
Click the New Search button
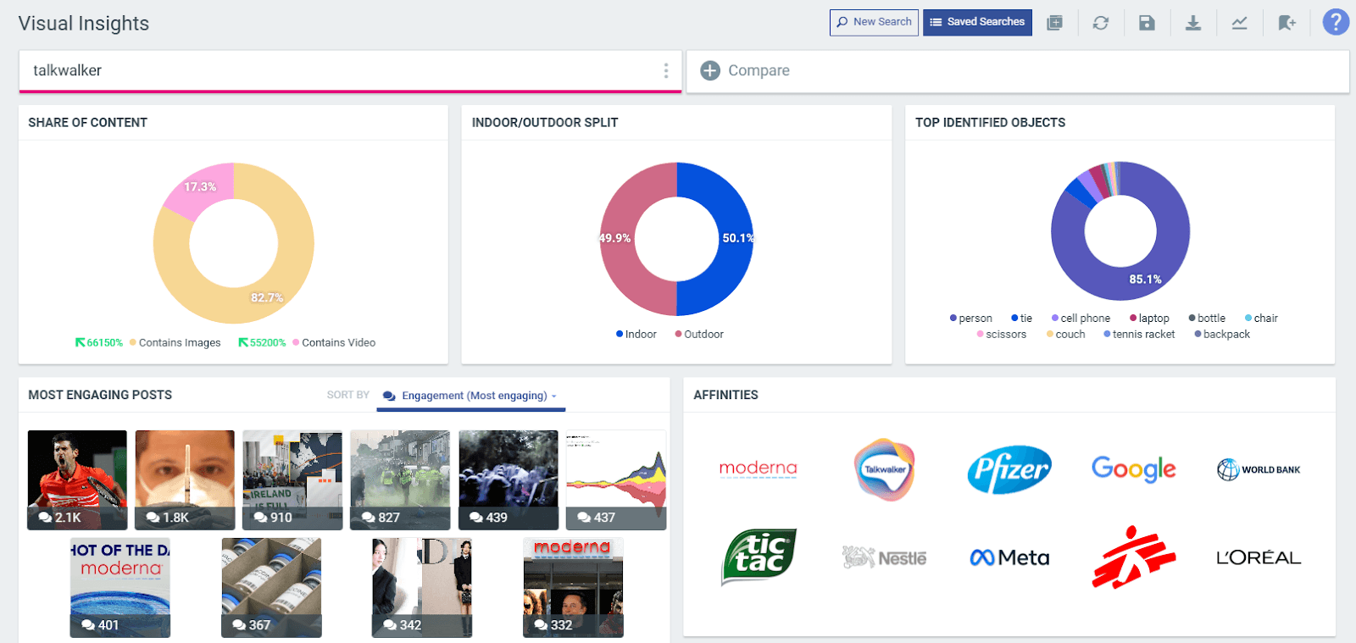[x=874, y=22]
